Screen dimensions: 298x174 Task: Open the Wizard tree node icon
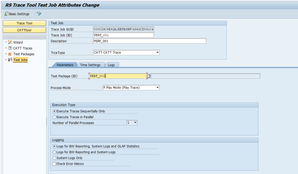(x=10, y=42)
